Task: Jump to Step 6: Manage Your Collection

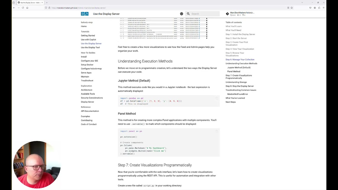Action: point(240,60)
